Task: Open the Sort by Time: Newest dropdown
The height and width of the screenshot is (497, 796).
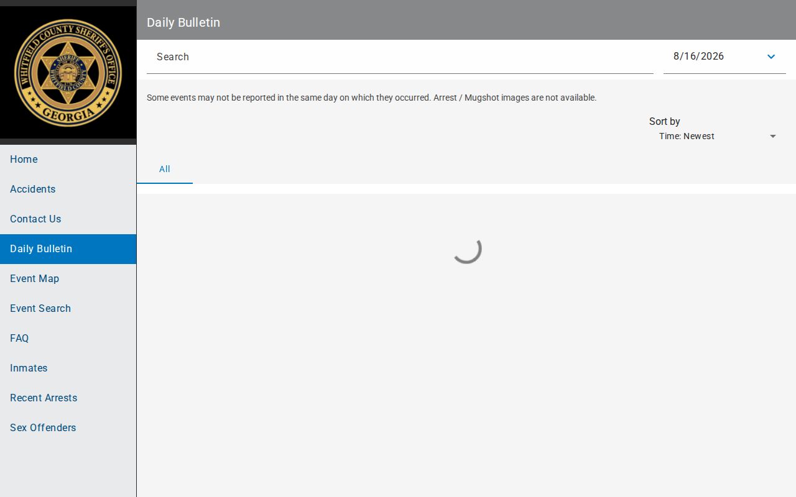Action: pos(718,136)
